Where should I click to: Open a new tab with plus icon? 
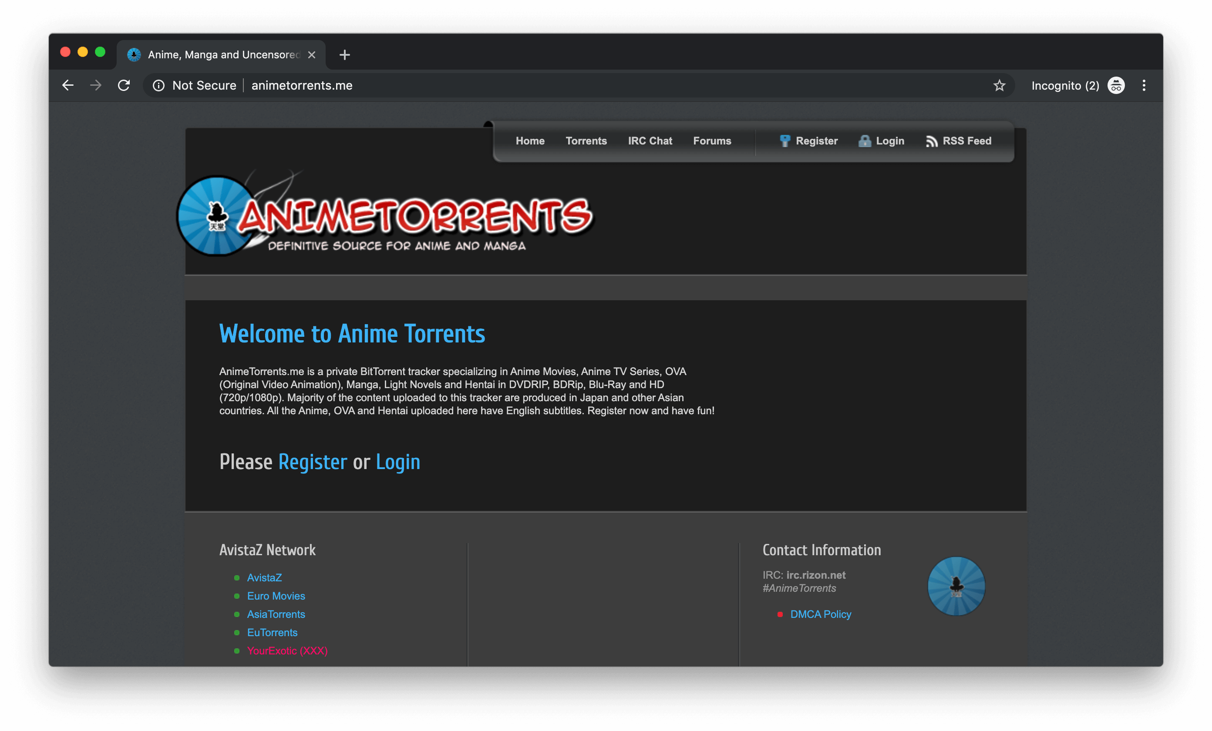point(345,54)
